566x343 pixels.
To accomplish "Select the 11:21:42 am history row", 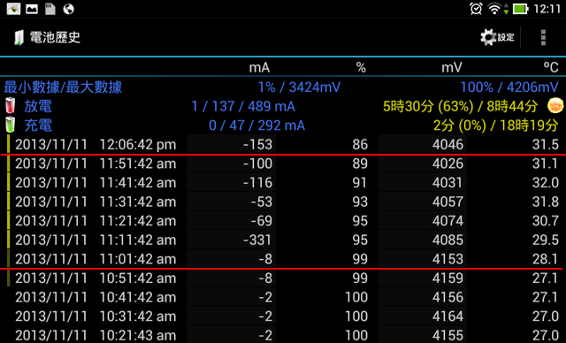I will pos(283,221).
